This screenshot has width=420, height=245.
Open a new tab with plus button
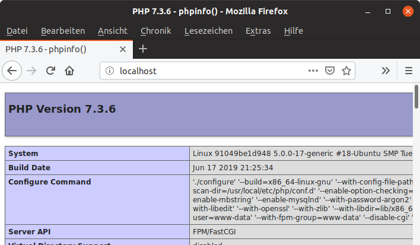[143, 49]
